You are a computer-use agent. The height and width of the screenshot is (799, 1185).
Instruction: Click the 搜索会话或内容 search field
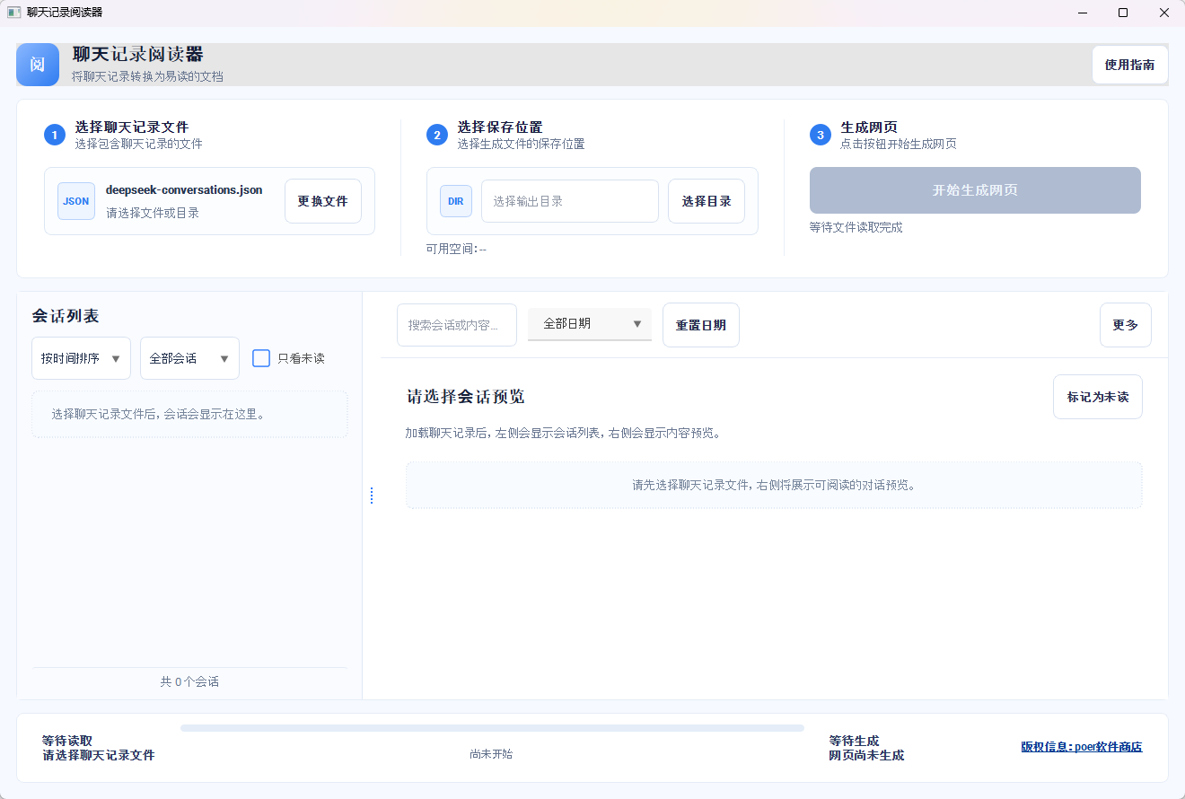click(457, 325)
